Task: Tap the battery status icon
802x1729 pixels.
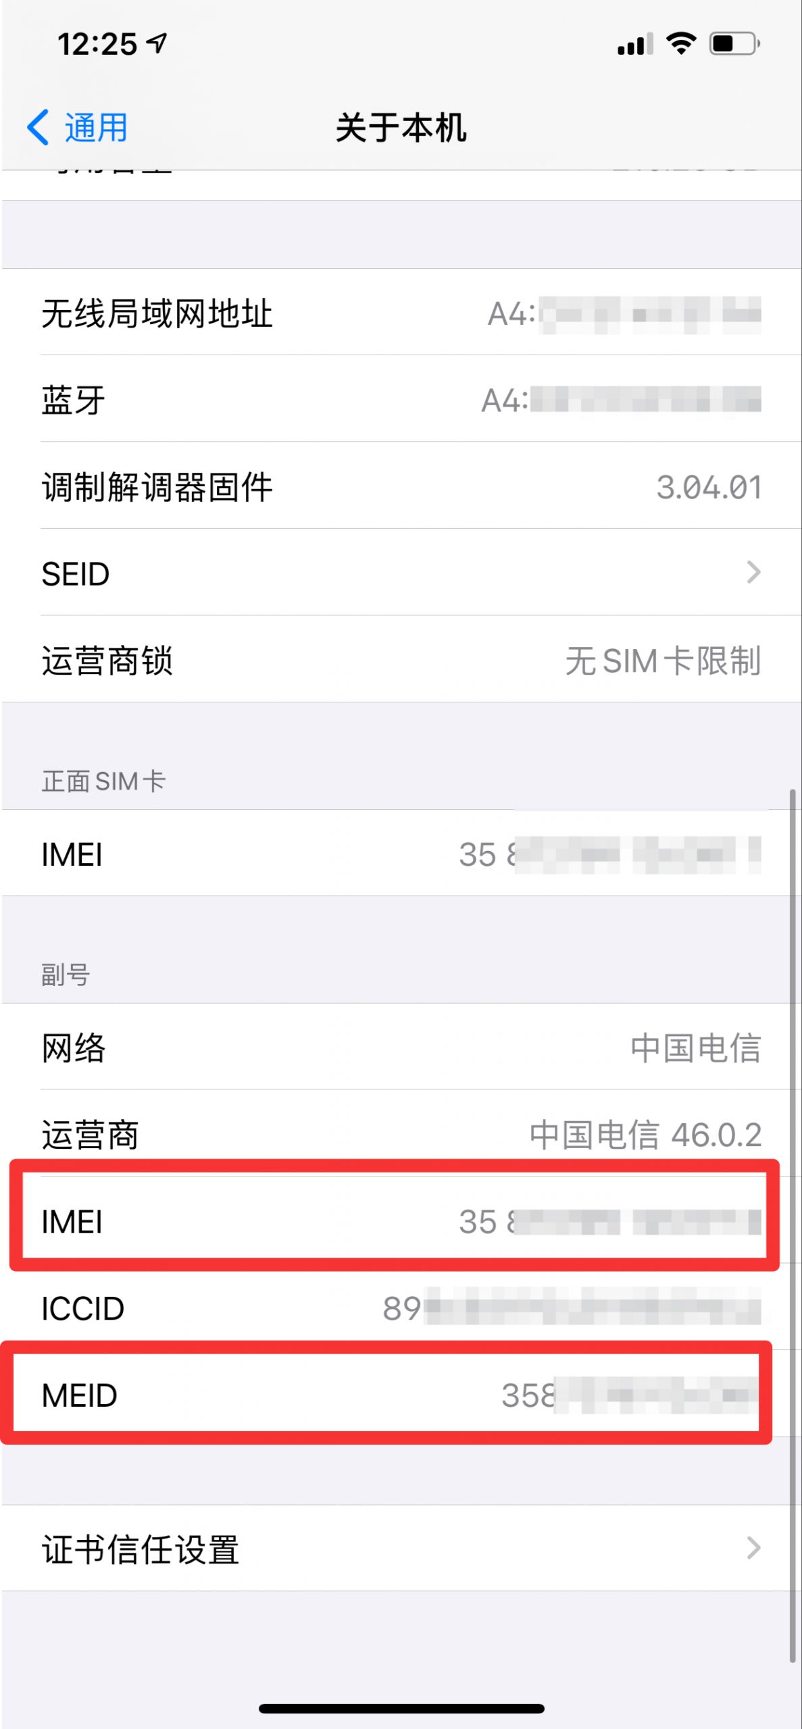Action: pyautogui.click(x=734, y=43)
